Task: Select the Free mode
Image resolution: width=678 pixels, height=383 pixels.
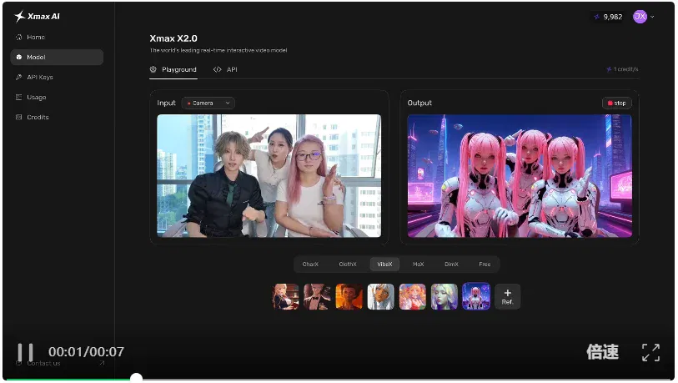Action: [x=485, y=265]
